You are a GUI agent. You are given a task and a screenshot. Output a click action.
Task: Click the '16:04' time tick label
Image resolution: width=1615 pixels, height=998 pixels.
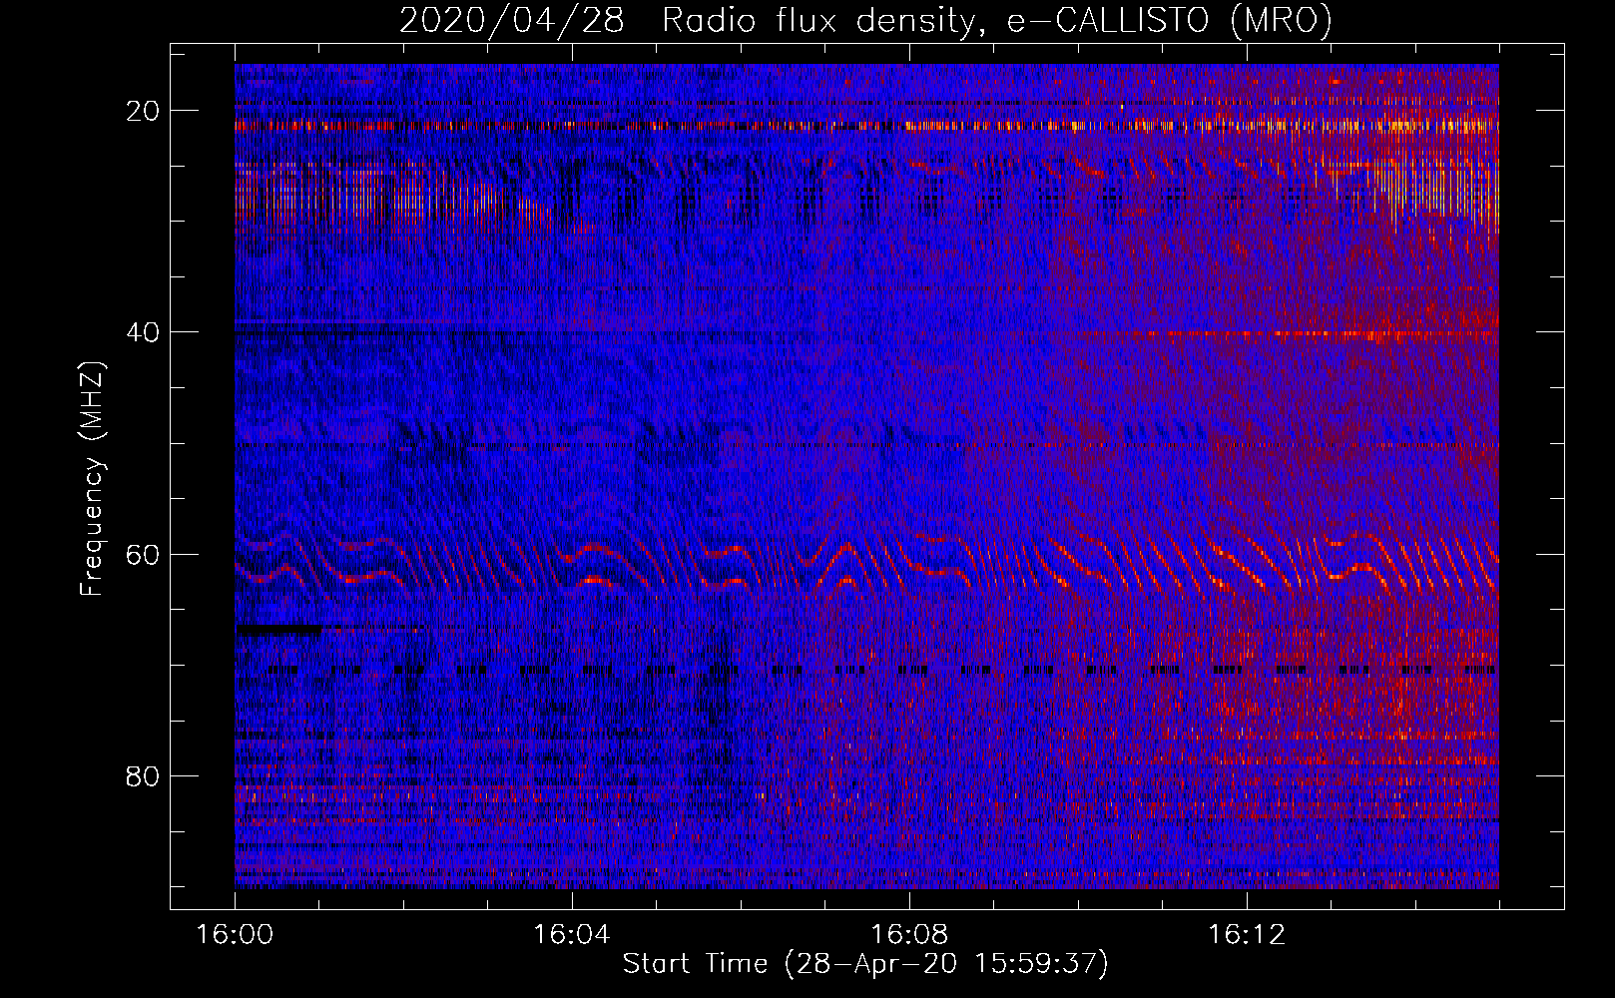click(572, 934)
